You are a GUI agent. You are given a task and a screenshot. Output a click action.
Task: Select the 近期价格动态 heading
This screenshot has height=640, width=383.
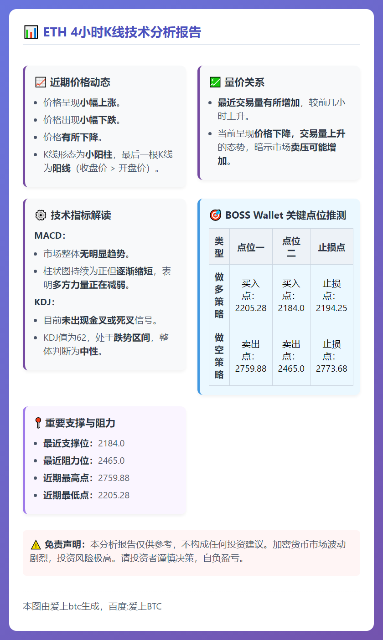click(x=80, y=82)
